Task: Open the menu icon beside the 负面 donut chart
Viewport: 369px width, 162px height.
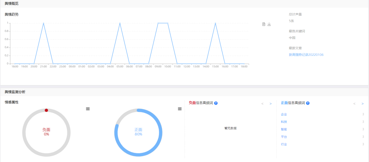Action: pyautogui.click(x=88, y=109)
